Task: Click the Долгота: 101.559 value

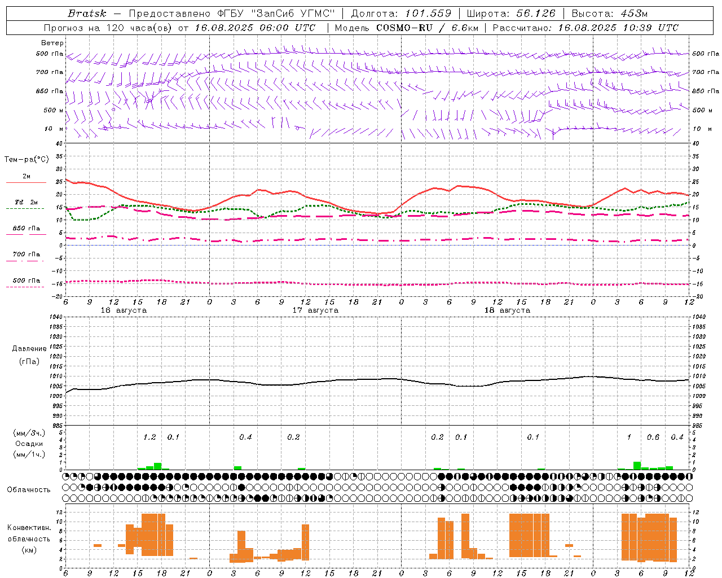Action: tap(401, 14)
